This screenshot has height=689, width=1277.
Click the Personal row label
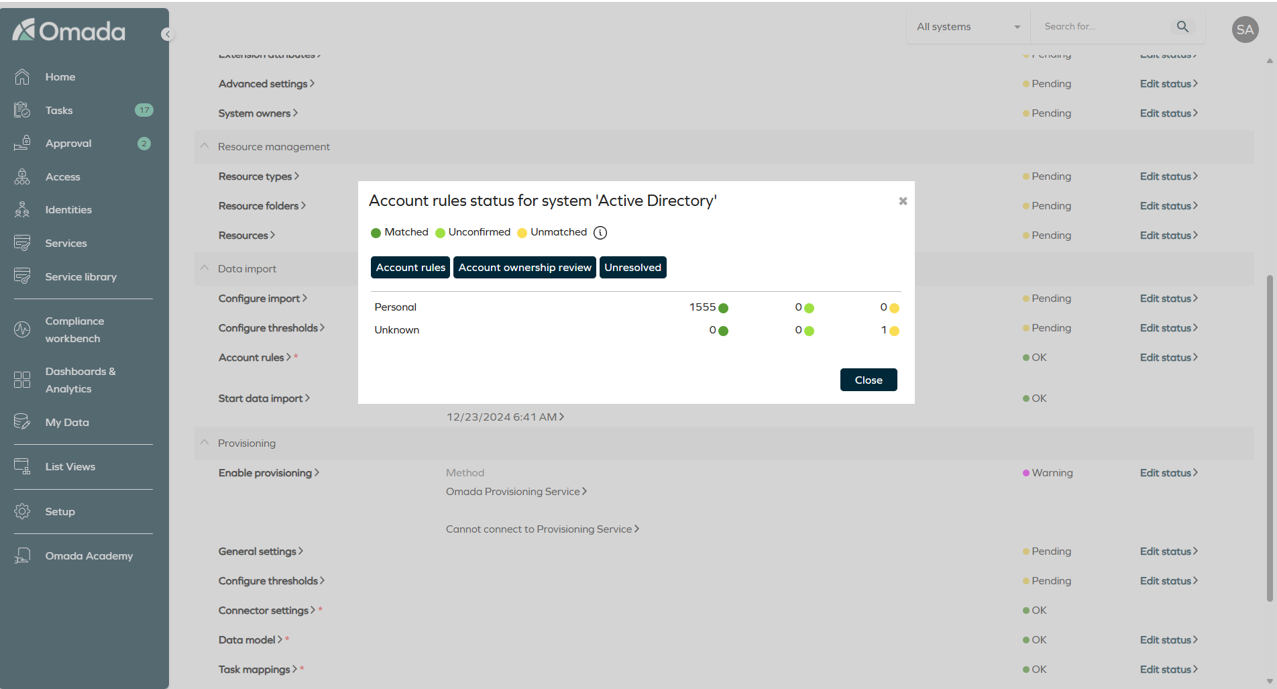tap(395, 307)
